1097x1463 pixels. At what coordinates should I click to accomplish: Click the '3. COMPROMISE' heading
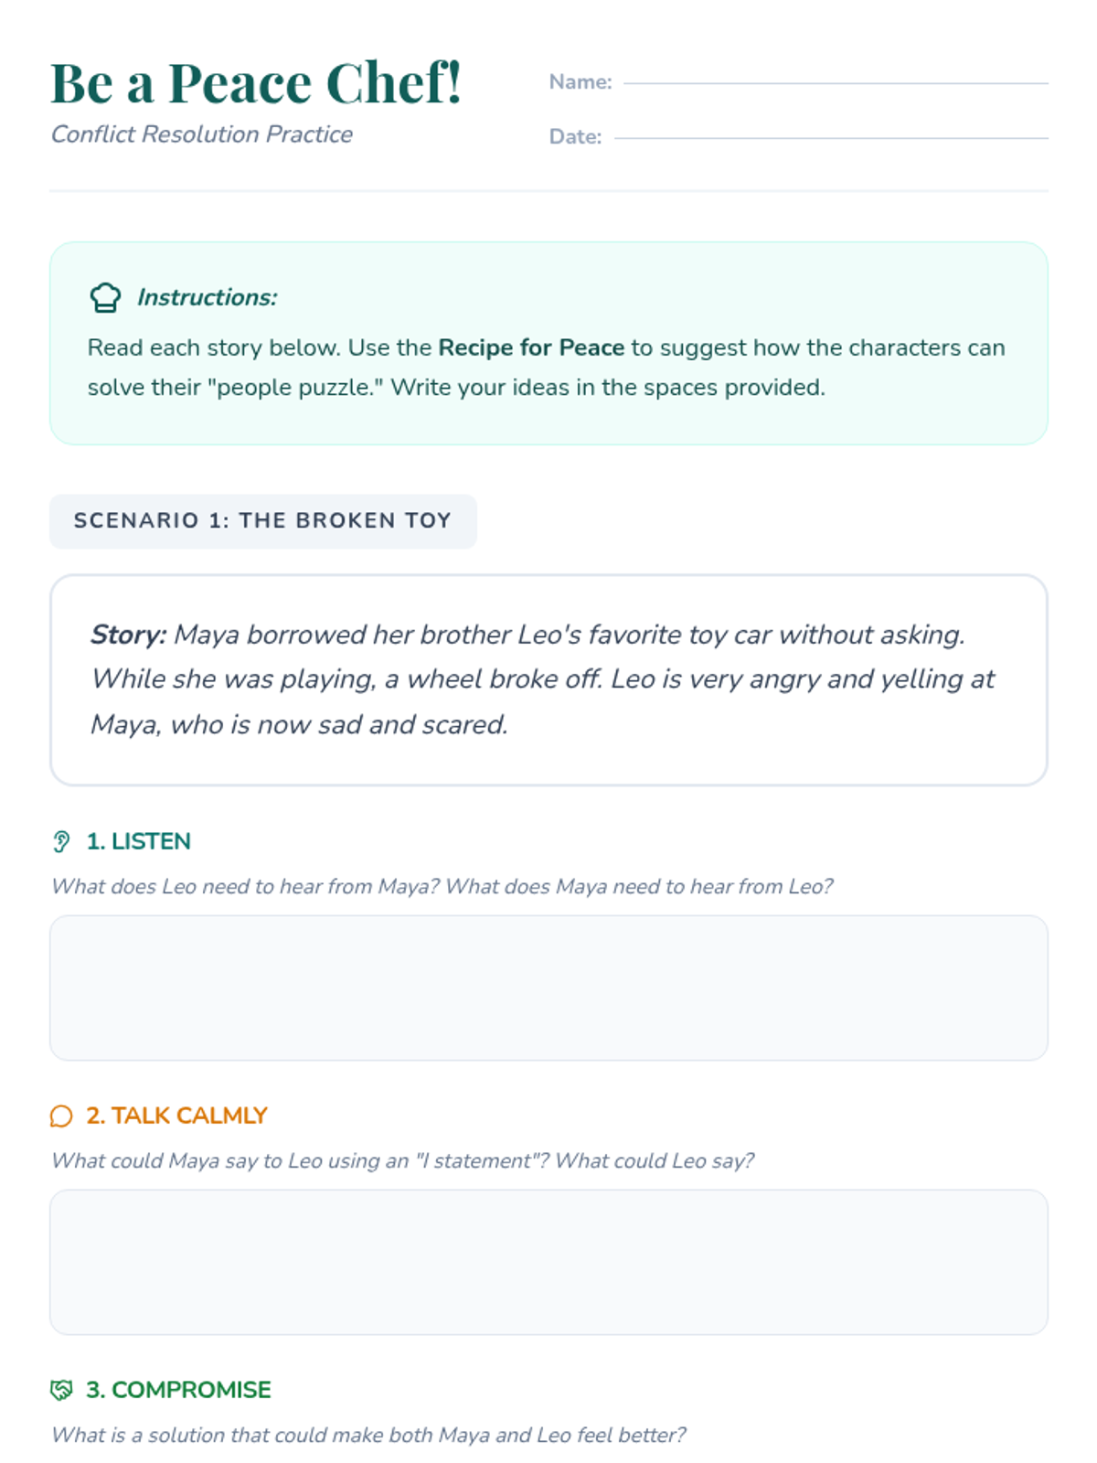coord(178,1390)
